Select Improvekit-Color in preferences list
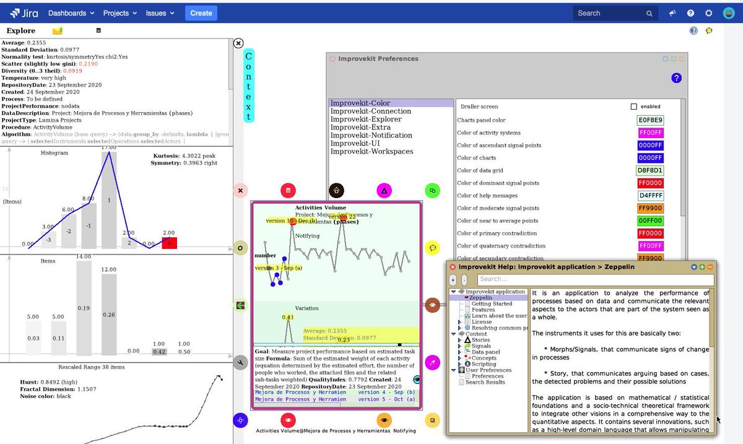Image resolution: width=743 pixels, height=444 pixels. 391,103
